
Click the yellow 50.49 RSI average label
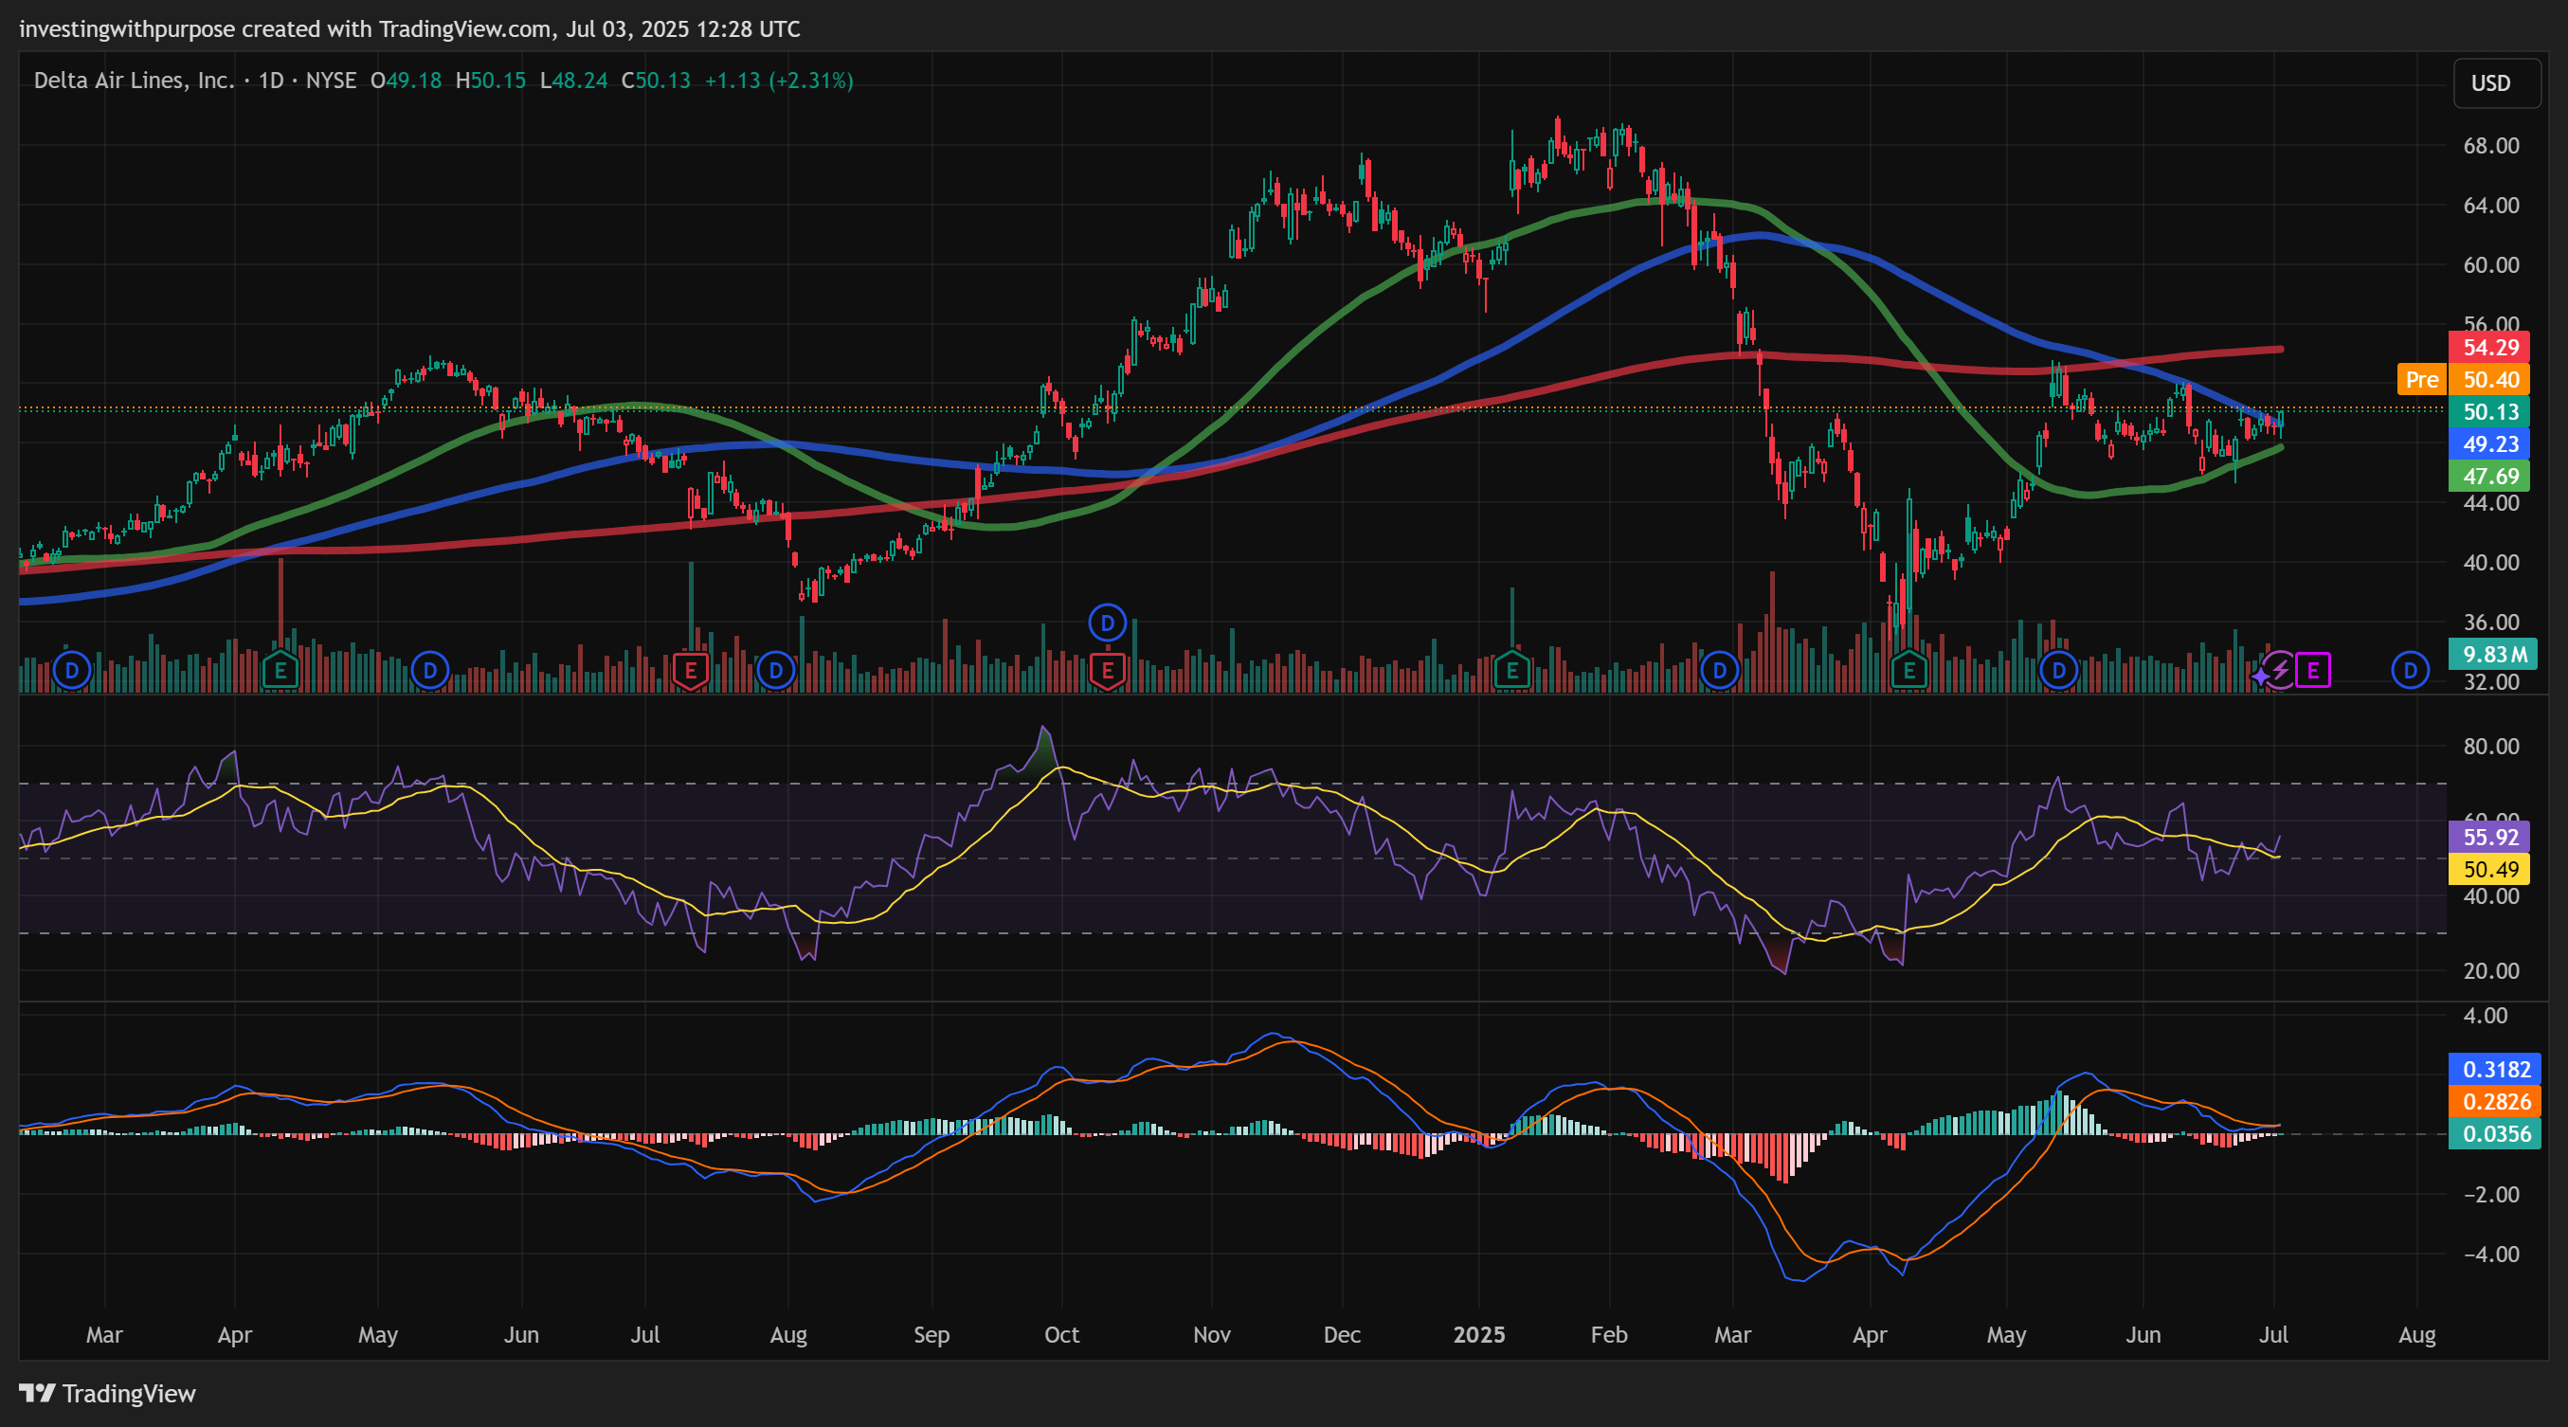[2490, 869]
